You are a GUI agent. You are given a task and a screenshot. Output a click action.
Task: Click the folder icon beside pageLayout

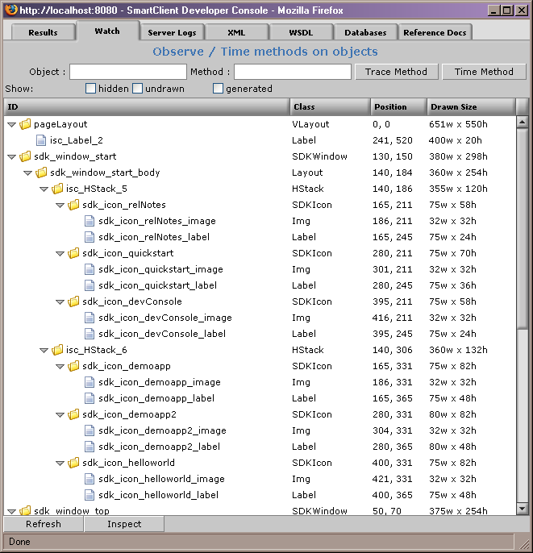[x=25, y=124]
